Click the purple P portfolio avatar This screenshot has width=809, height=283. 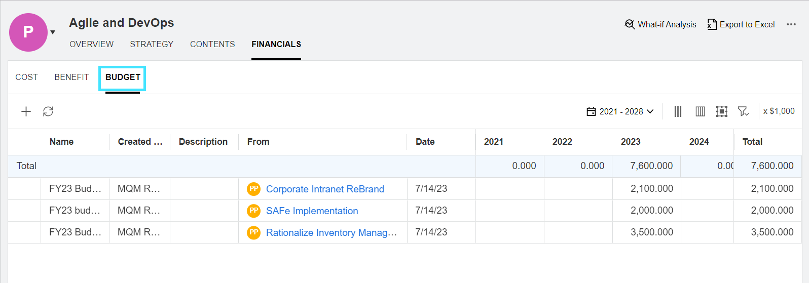click(x=28, y=32)
